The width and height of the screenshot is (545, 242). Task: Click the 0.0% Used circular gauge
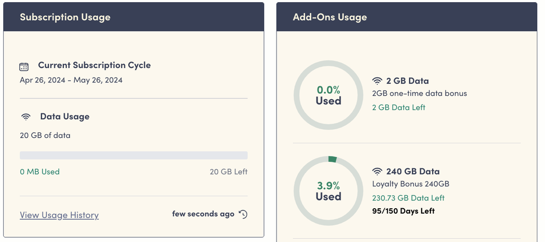[x=328, y=95]
